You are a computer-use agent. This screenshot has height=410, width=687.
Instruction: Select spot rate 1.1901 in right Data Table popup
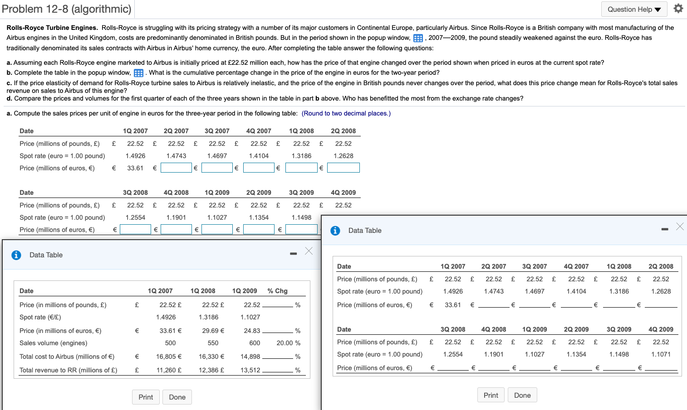494,354
